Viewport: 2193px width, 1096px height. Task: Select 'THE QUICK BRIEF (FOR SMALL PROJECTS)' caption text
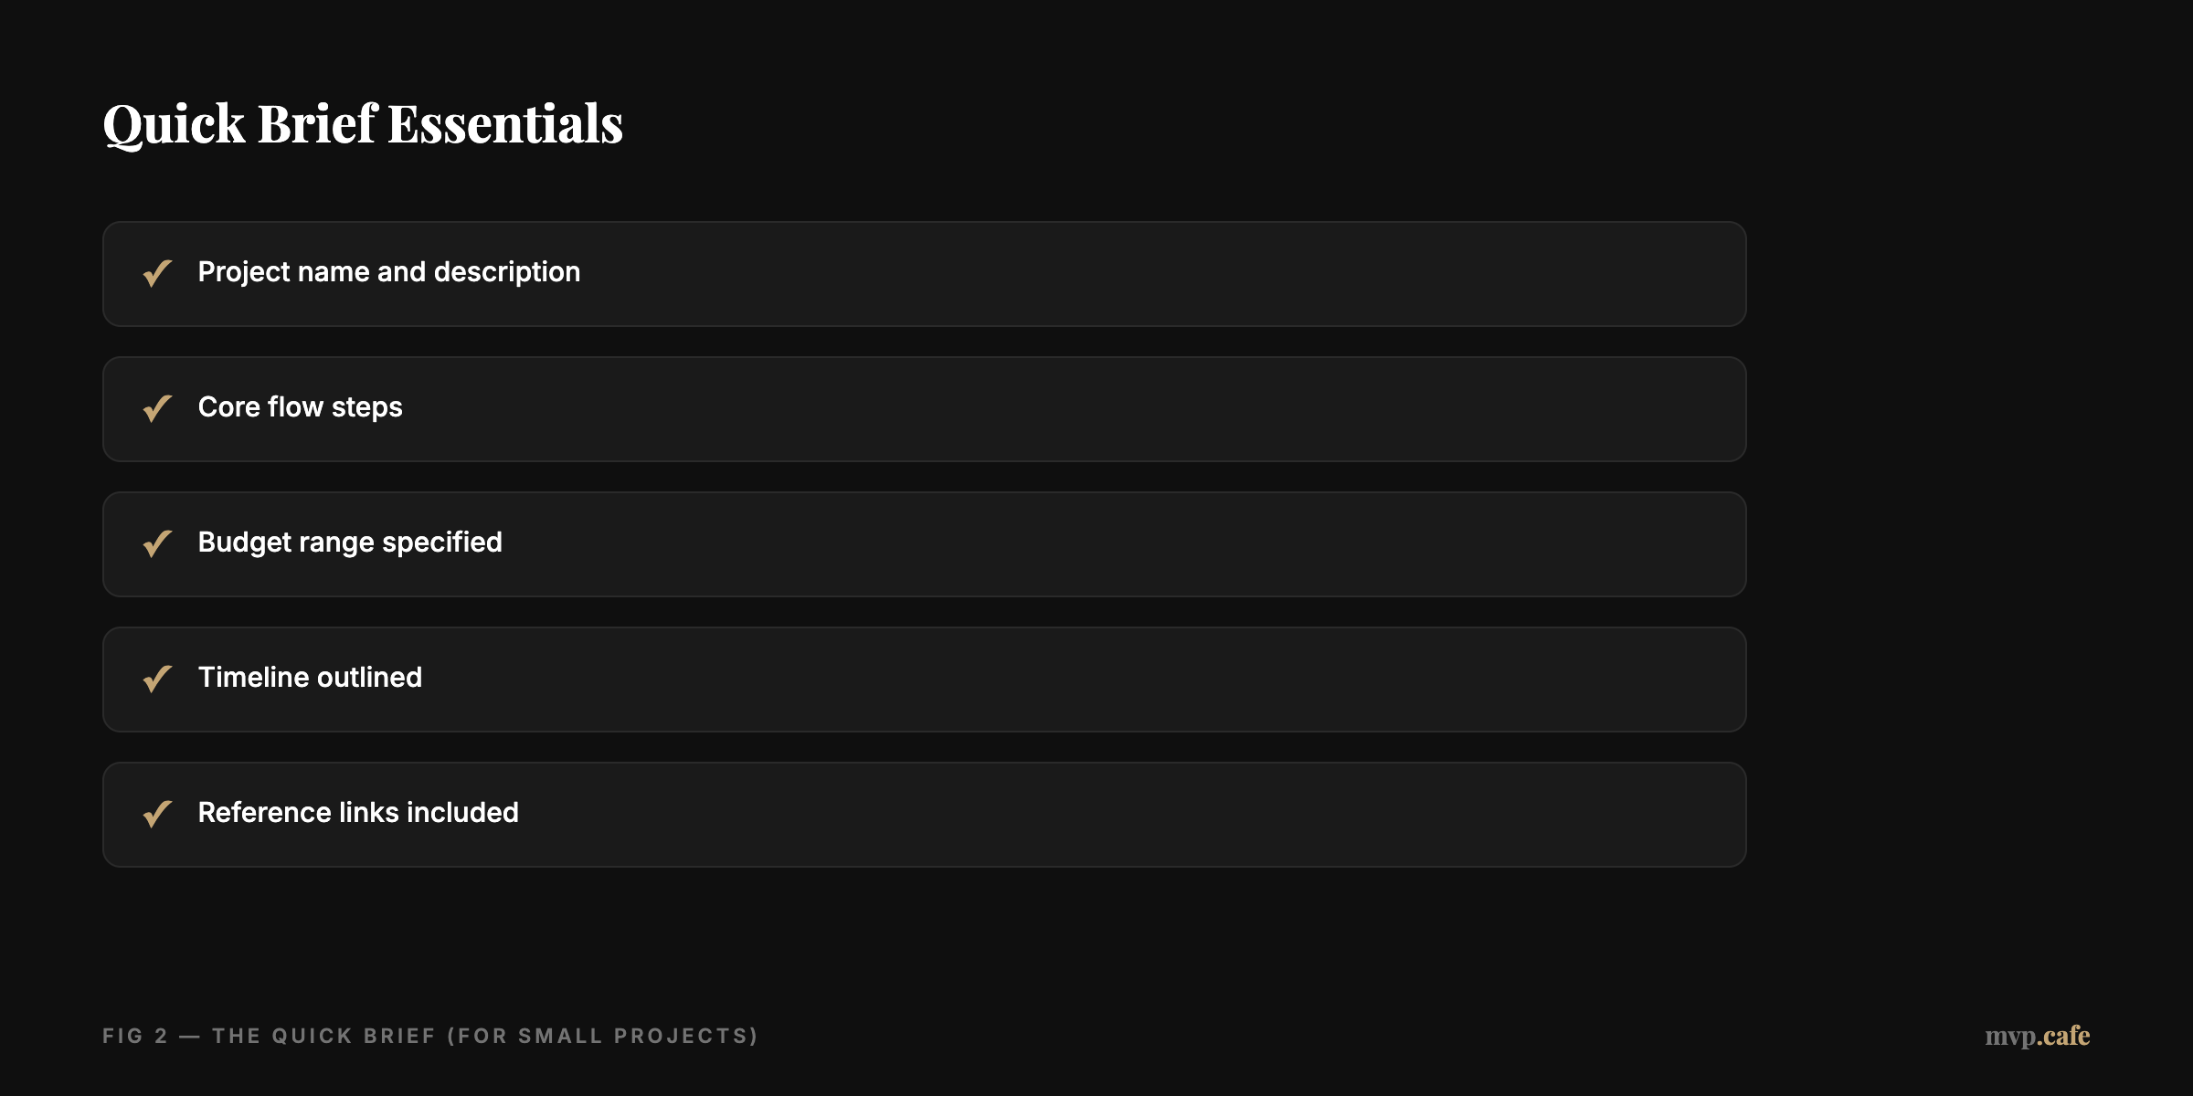point(485,1036)
